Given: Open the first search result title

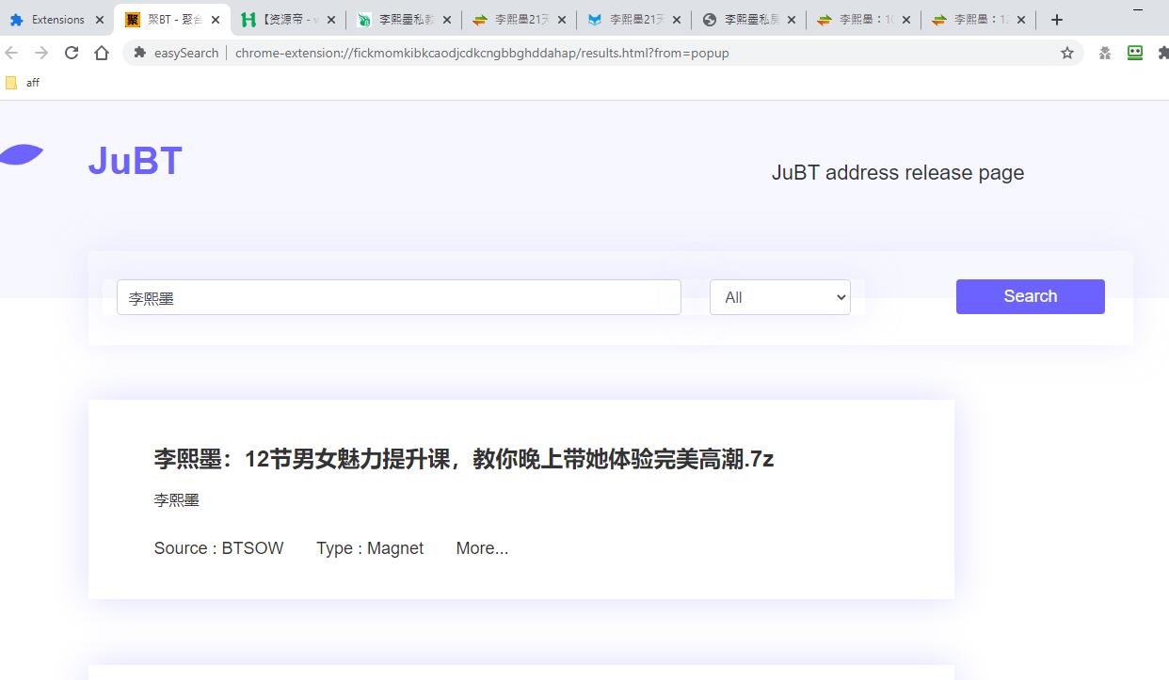Looking at the screenshot, I should coord(463,459).
